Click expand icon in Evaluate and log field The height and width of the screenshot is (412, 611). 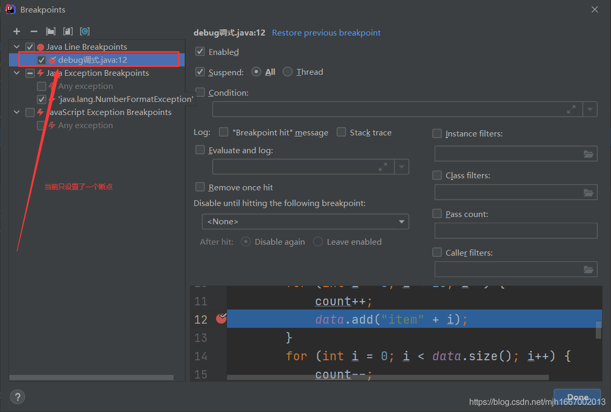click(383, 167)
